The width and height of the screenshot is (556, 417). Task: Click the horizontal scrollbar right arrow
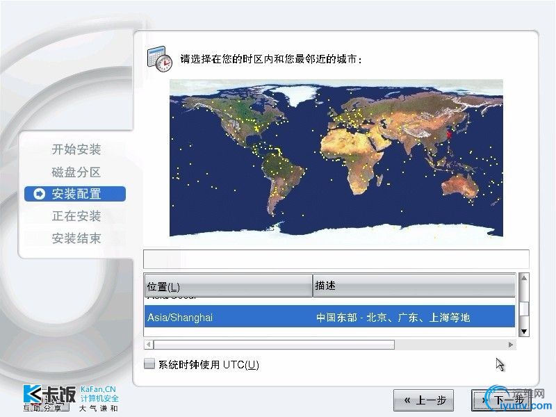pyautogui.click(x=511, y=344)
